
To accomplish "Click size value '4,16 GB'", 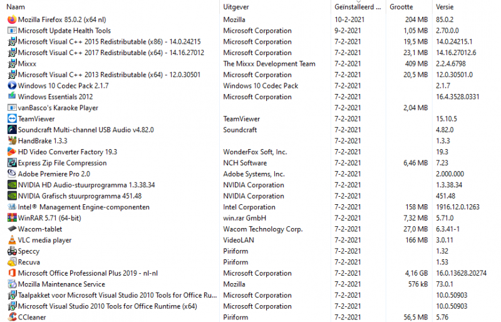I will coord(416,273).
